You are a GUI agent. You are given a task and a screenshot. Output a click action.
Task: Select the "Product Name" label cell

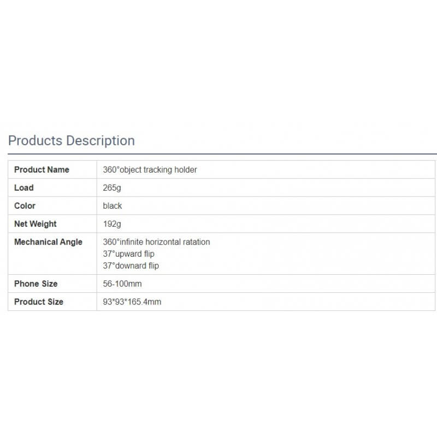click(42, 169)
